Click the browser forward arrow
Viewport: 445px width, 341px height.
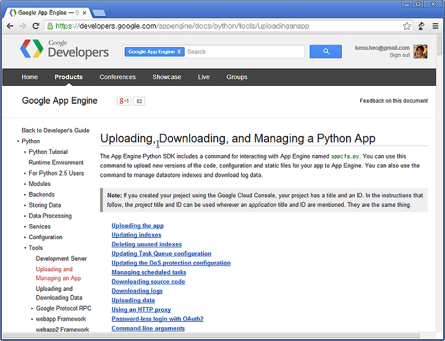tap(23, 26)
